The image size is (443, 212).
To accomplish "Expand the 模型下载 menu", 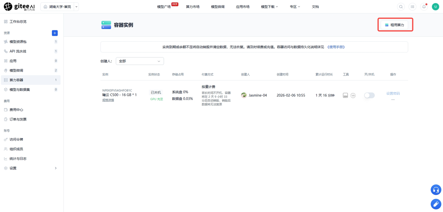I will tap(269, 7).
